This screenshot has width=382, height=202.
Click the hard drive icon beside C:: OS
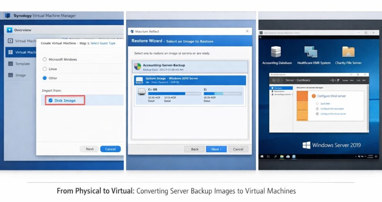141,92
